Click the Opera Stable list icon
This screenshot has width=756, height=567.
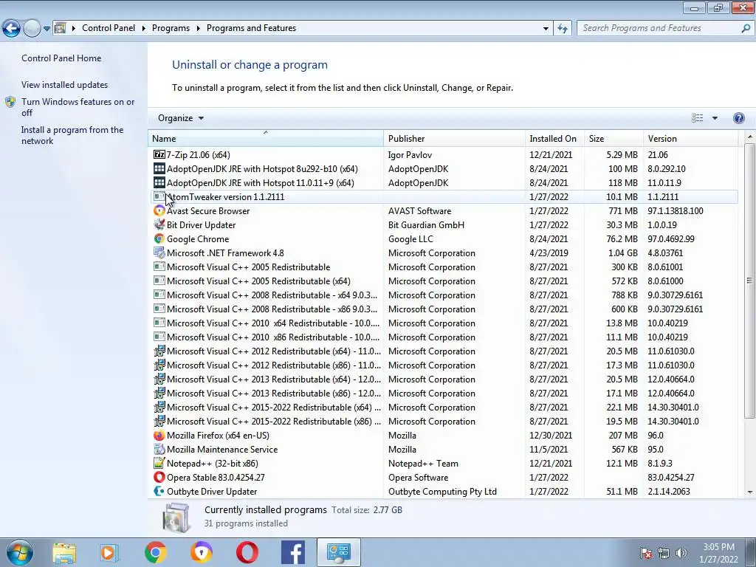159,478
